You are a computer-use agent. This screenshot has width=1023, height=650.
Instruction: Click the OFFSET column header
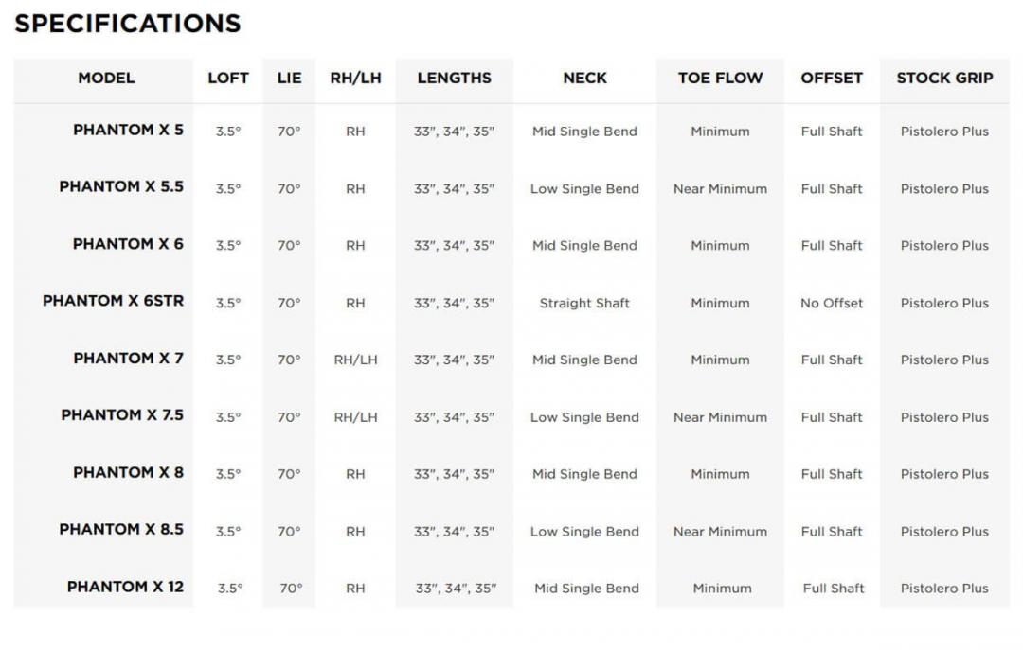(x=832, y=79)
